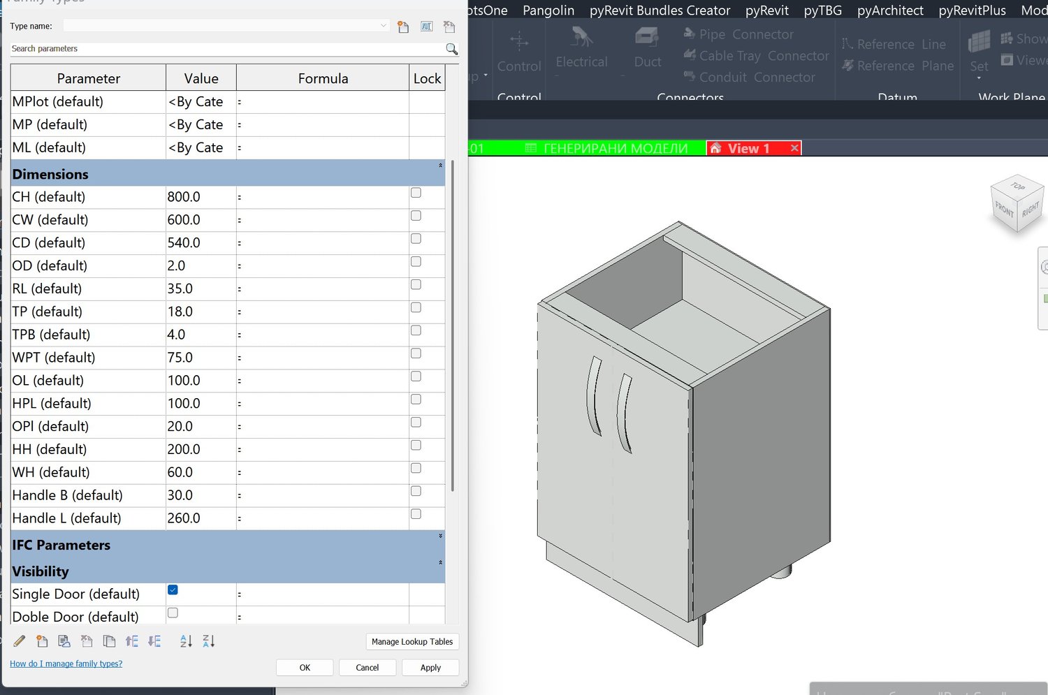Click the Apply button
1048x695 pixels.
point(430,668)
